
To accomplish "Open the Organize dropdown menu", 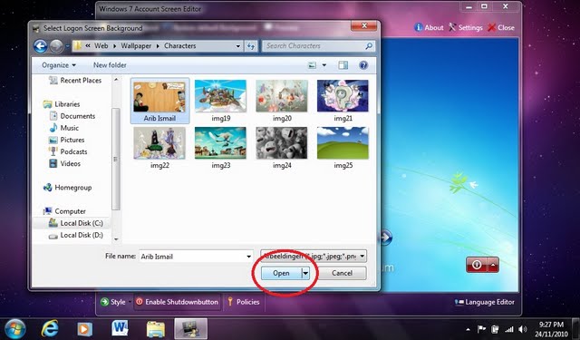I will point(59,65).
